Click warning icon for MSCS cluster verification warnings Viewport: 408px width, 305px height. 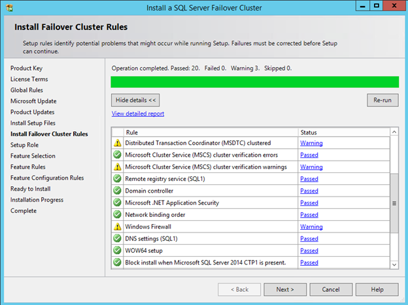pyautogui.click(x=117, y=167)
